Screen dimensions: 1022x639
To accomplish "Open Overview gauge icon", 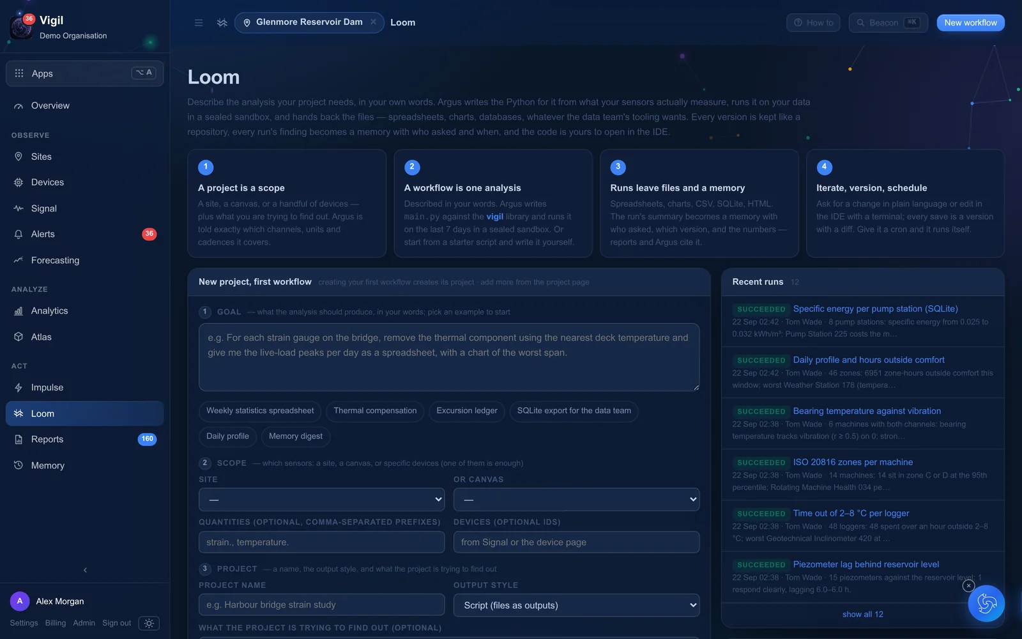I will pyautogui.click(x=19, y=105).
